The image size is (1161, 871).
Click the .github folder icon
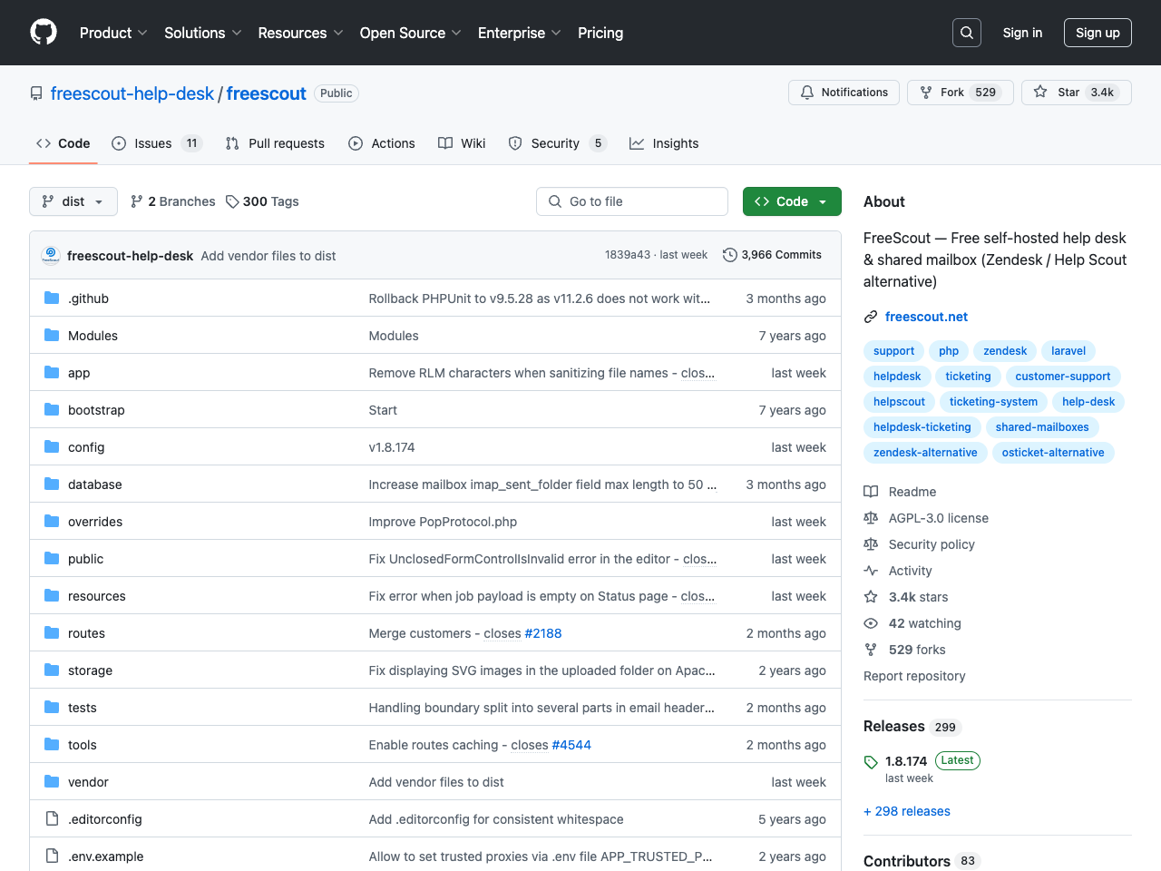[x=52, y=298]
